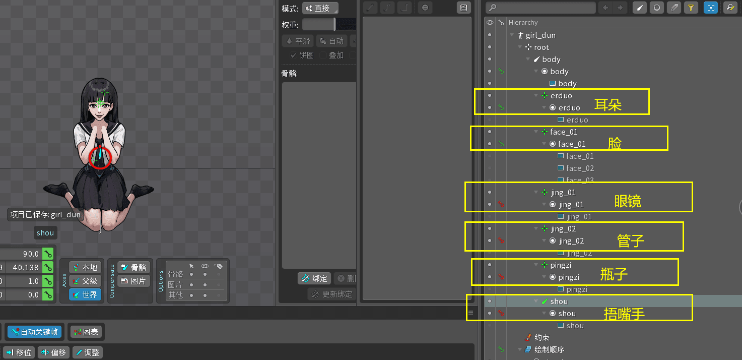This screenshot has width=742, height=360.
Task: Click the slots filter circle icon
Action: click(x=657, y=8)
